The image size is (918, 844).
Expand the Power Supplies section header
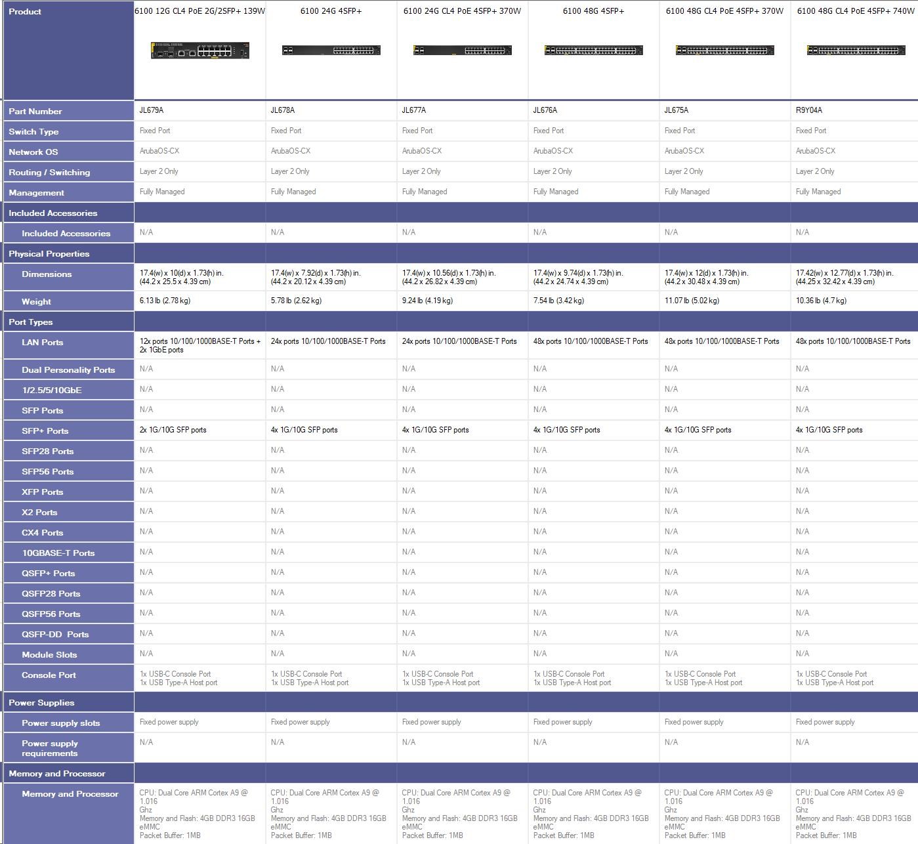(x=41, y=703)
